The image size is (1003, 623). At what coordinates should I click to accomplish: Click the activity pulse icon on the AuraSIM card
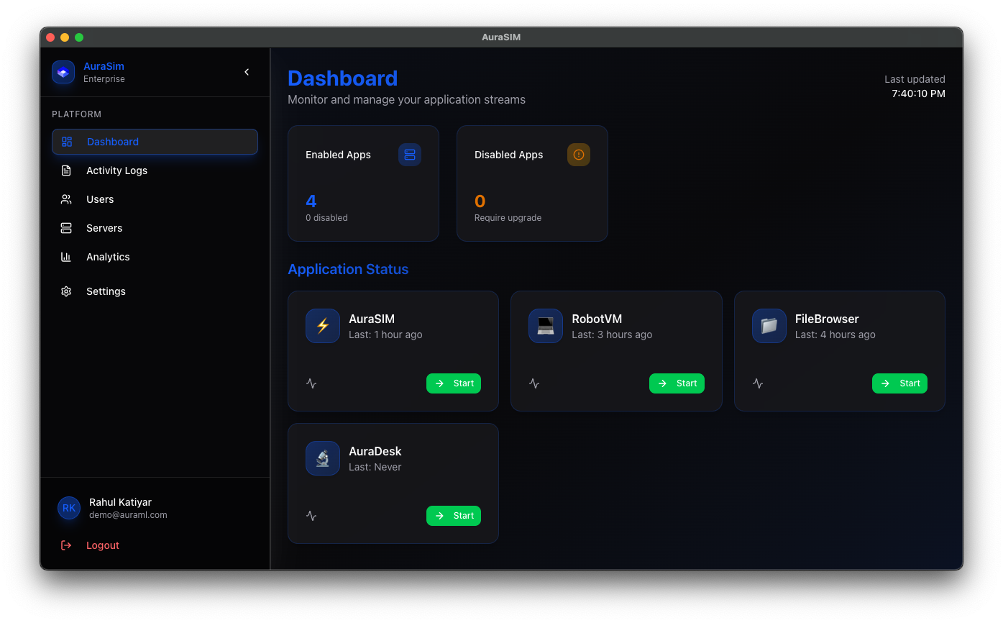tap(311, 383)
